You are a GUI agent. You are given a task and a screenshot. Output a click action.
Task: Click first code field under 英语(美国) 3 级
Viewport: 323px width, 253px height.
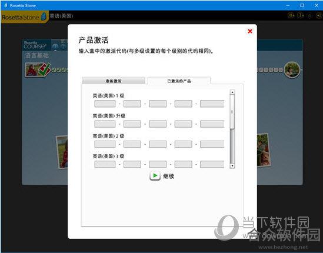click(105, 164)
